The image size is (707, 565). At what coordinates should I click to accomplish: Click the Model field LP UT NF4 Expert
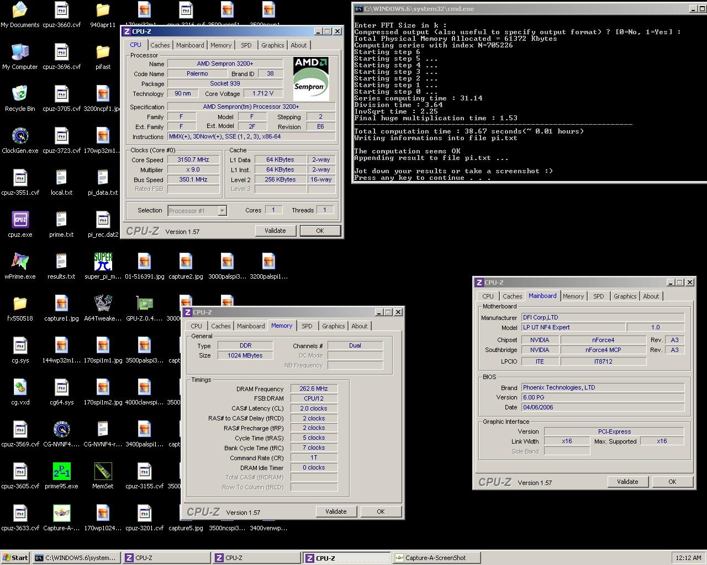coord(573,327)
